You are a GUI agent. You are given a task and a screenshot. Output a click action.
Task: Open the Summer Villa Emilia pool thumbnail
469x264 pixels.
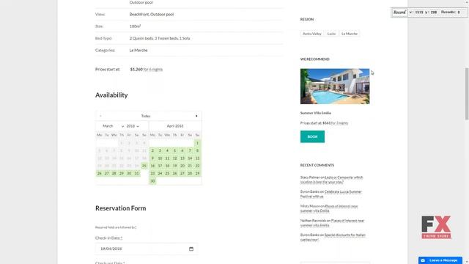[x=335, y=87]
